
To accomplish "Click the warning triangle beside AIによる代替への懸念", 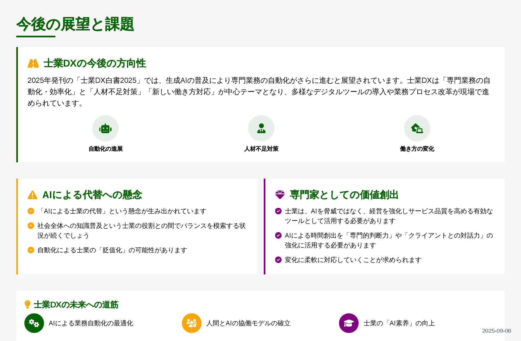I will click(x=33, y=195).
